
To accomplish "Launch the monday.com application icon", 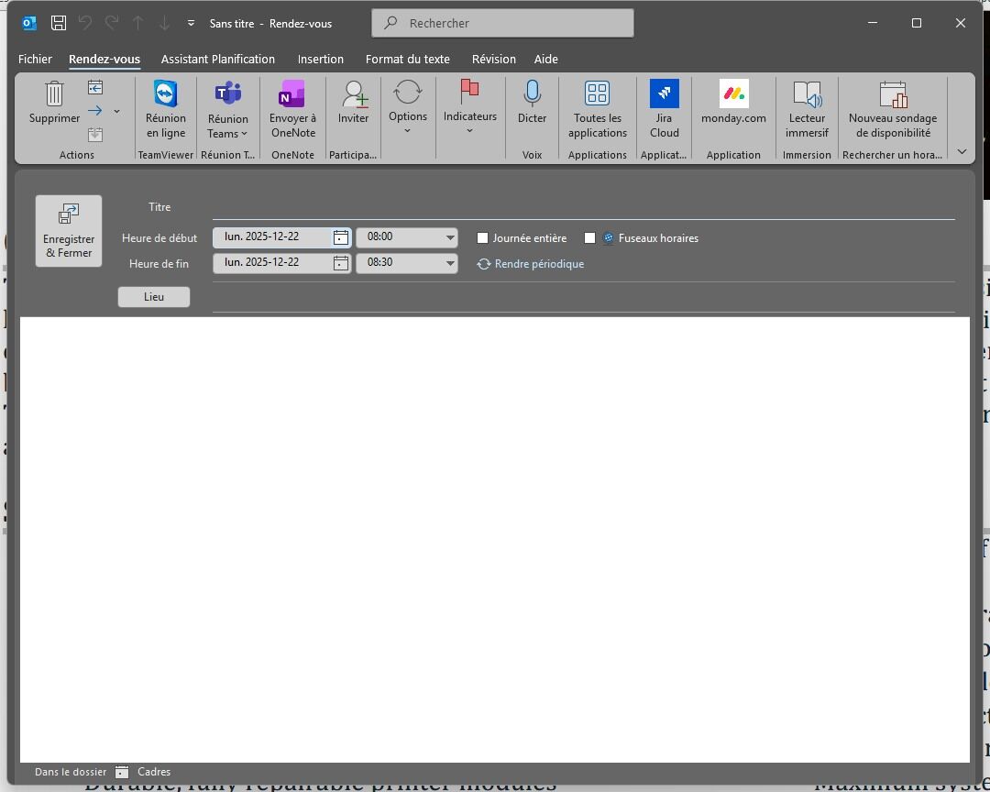I will (733, 93).
